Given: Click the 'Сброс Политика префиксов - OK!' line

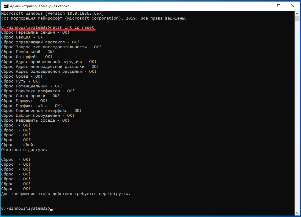Looking at the screenshot, I should click(x=38, y=91).
